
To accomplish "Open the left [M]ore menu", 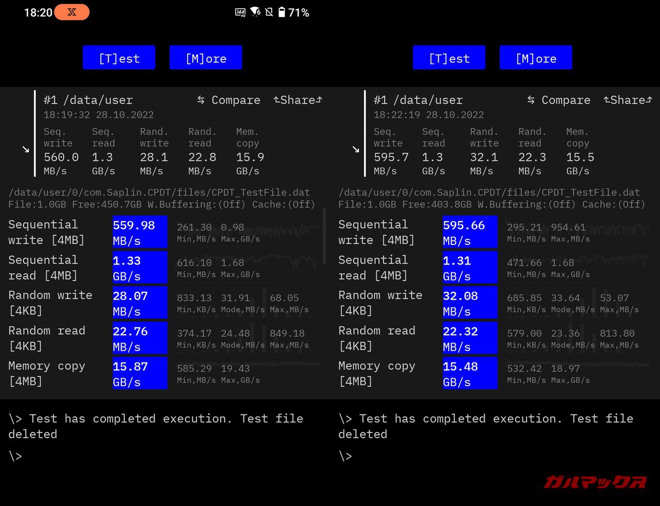I will (x=206, y=58).
